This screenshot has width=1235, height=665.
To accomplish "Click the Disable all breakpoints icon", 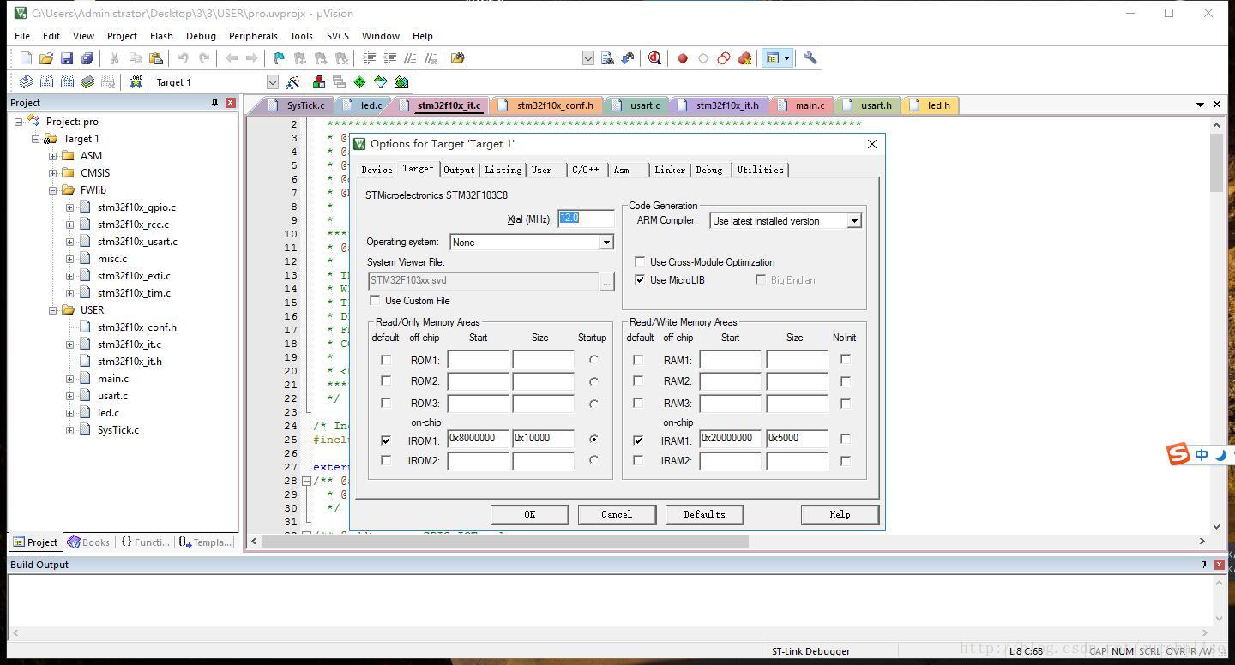I will [724, 58].
